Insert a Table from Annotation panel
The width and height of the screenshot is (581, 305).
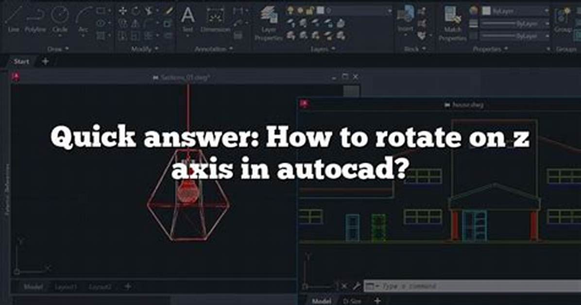[x=238, y=36]
